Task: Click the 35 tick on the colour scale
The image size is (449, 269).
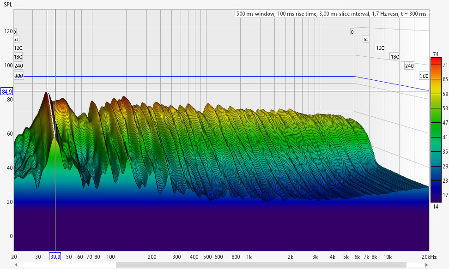Action: click(445, 152)
